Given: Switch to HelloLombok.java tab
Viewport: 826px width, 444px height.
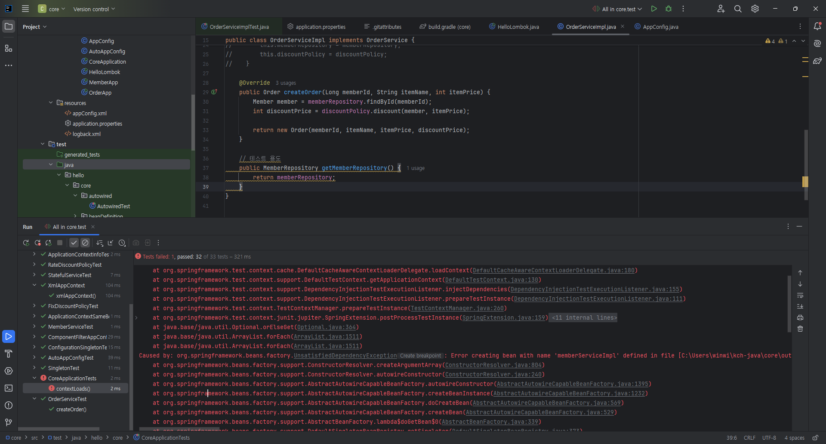Looking at the screenshot, I should pyautogui.click(x=514, y=27).
